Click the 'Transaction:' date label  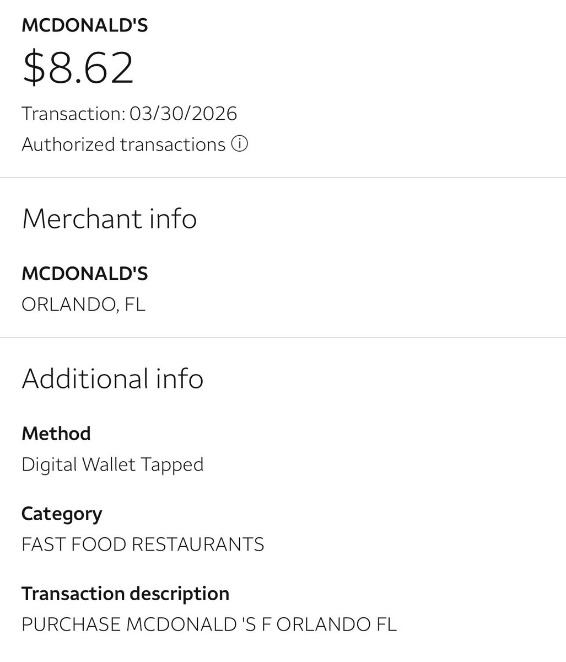[x=73, y=114]
